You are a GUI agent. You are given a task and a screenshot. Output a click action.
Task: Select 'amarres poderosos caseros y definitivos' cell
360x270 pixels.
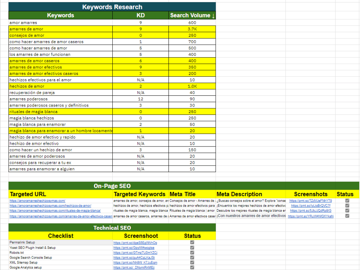click(x=60, y=105)
